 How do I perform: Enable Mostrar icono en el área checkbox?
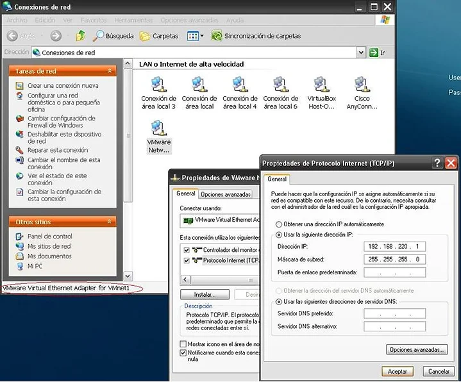click(x=183, y=344)
